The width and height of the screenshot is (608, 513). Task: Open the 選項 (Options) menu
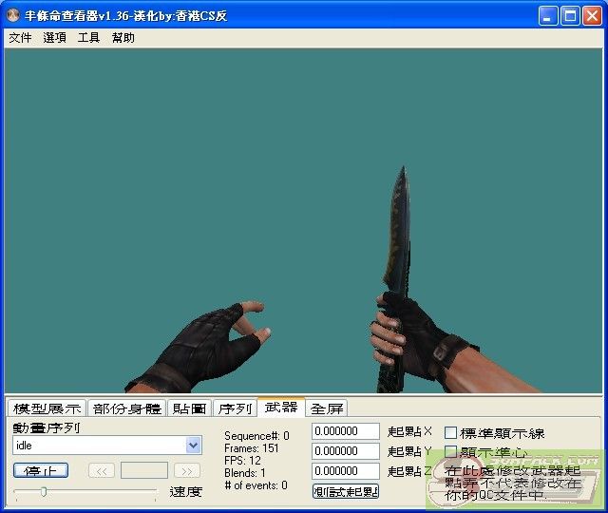click(x=54, y=38)
